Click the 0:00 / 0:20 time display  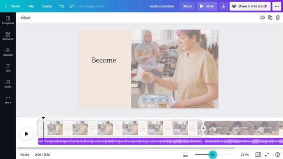pos(42,155)
